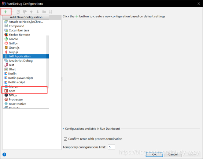This screenshot has height=159, width=203.
Task: Click the 'Add New Configuration' popup header
Action: 26,17
